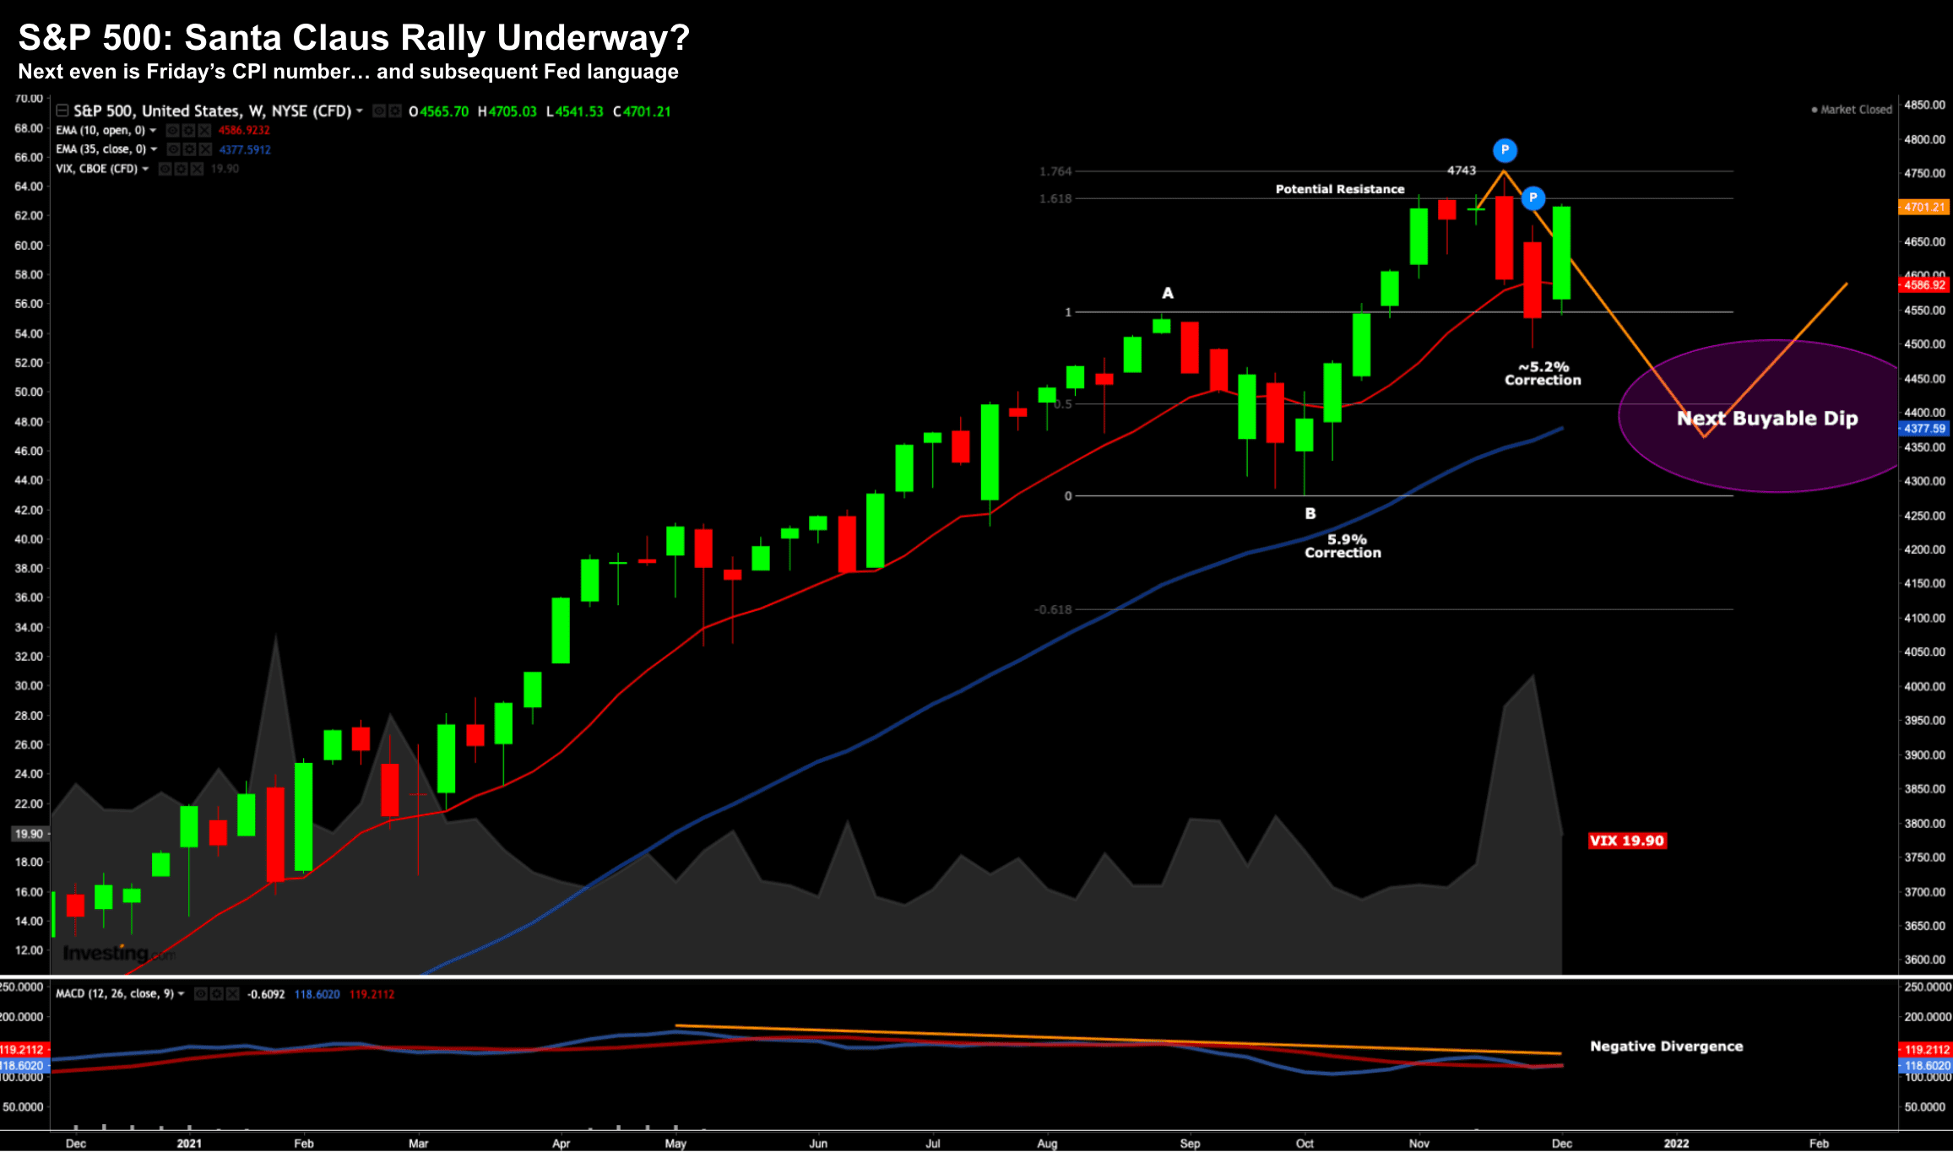Viewport: 1953px width, 1152px height.
Task: Open settings gear for S&P 500 series
Action: [x=395, y=111]
